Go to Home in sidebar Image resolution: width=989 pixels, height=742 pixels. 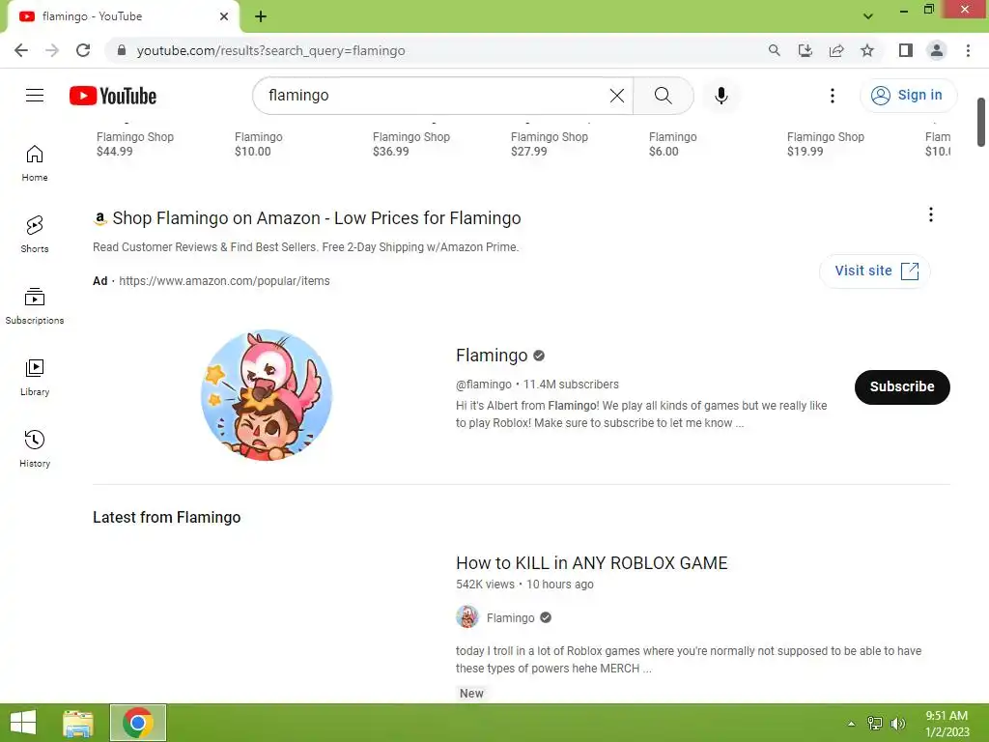pos(35,163)
